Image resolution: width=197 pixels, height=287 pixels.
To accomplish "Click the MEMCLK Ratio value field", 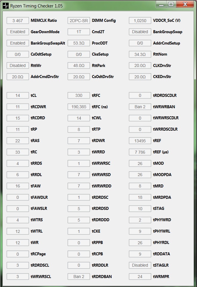I will 18,21.
